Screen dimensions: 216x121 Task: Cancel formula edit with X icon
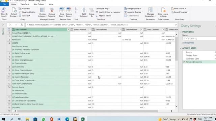[10, 25]
